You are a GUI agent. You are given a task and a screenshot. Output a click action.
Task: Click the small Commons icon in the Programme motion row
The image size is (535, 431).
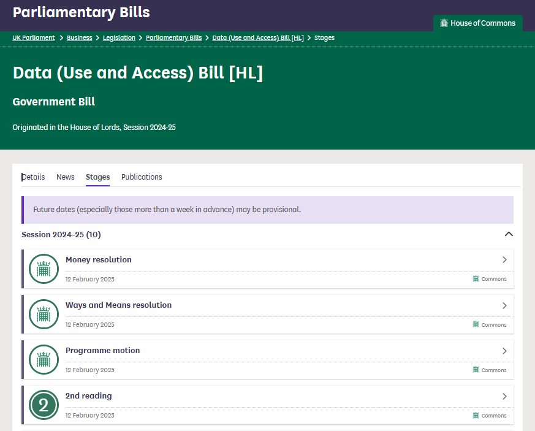[476, 370]
